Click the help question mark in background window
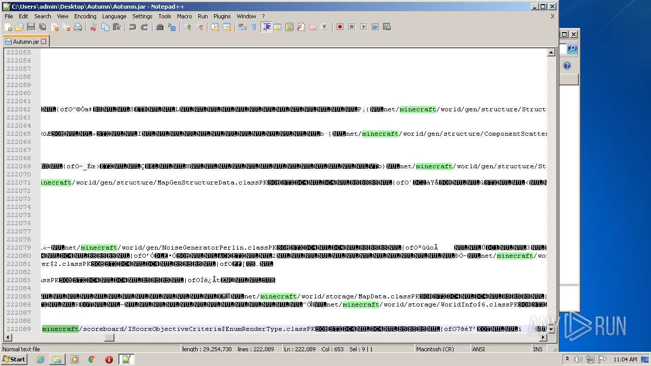Screen dimensions: 651x366 click(567, 66)
